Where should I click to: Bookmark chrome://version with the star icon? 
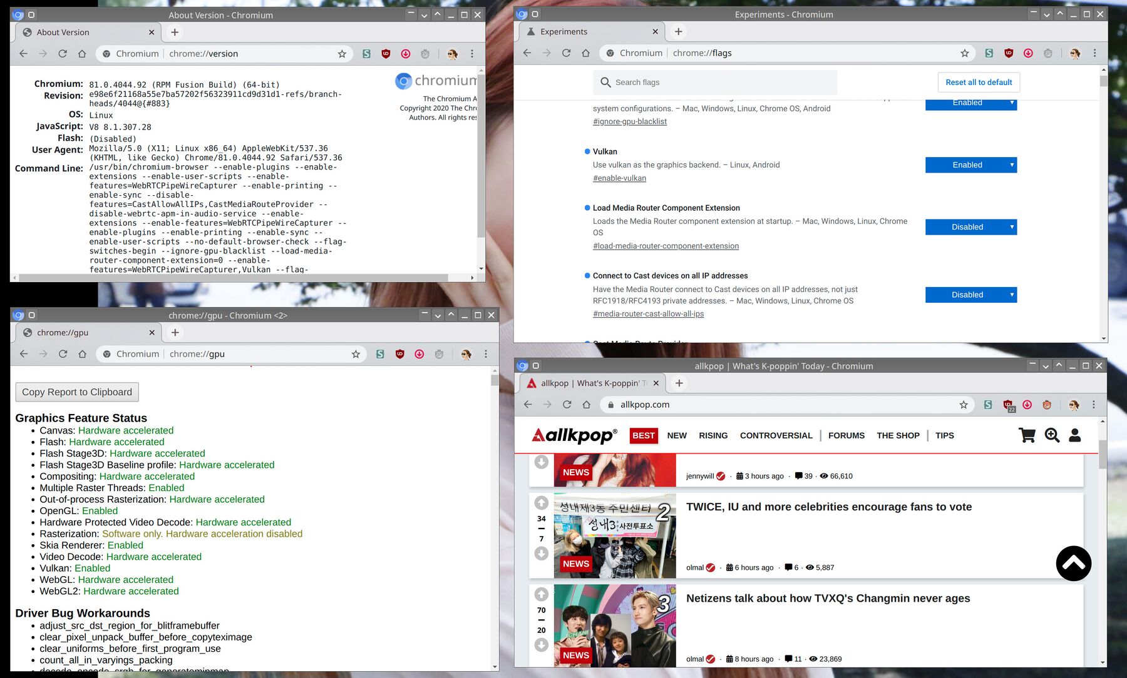tap(342, 54)
